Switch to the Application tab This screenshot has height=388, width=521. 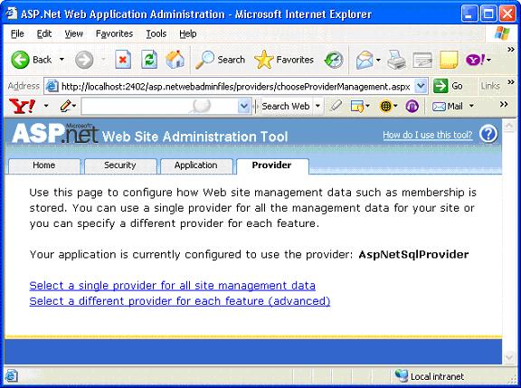pyautogui.click(x=195, y=166)
